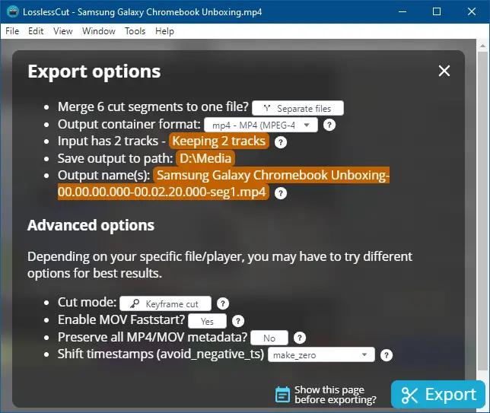Edit the output name Samsung Galaxy Chromebook Unboxing
This screenshot has width=490, height=413.
(224, 183)
